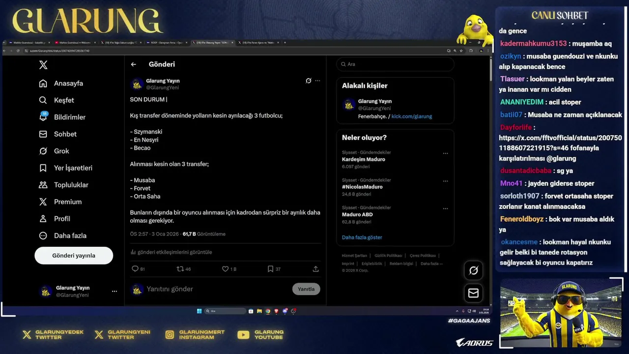The height and width of the screenshot is (354, 629).
Task: Click the X logo in the sidebar
Action: (43, 64)
